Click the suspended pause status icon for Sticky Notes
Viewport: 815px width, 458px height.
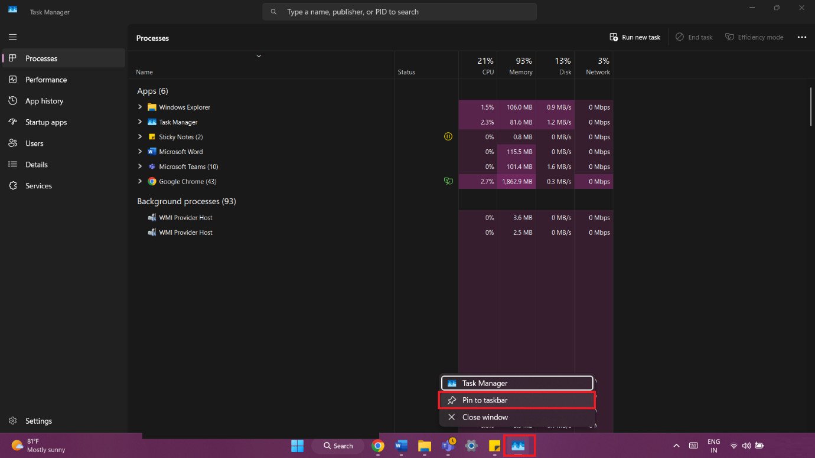(448, 136)
